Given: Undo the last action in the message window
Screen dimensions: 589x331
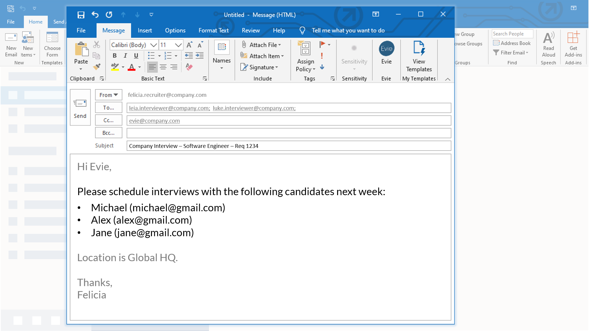Looking at the screenshot, I should [95, 15].
